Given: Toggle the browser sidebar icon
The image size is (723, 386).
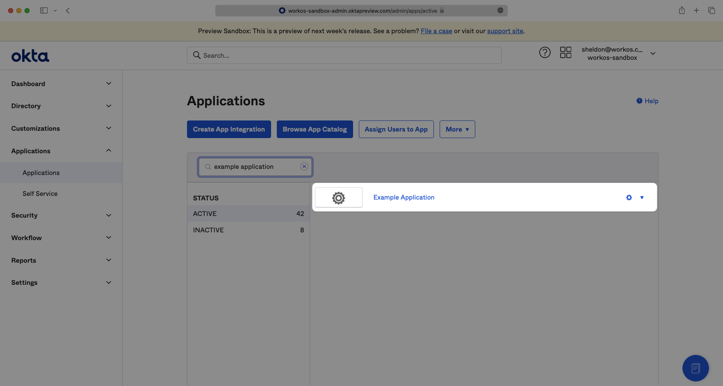Looking at the screenshot, I should click(44, 11).
